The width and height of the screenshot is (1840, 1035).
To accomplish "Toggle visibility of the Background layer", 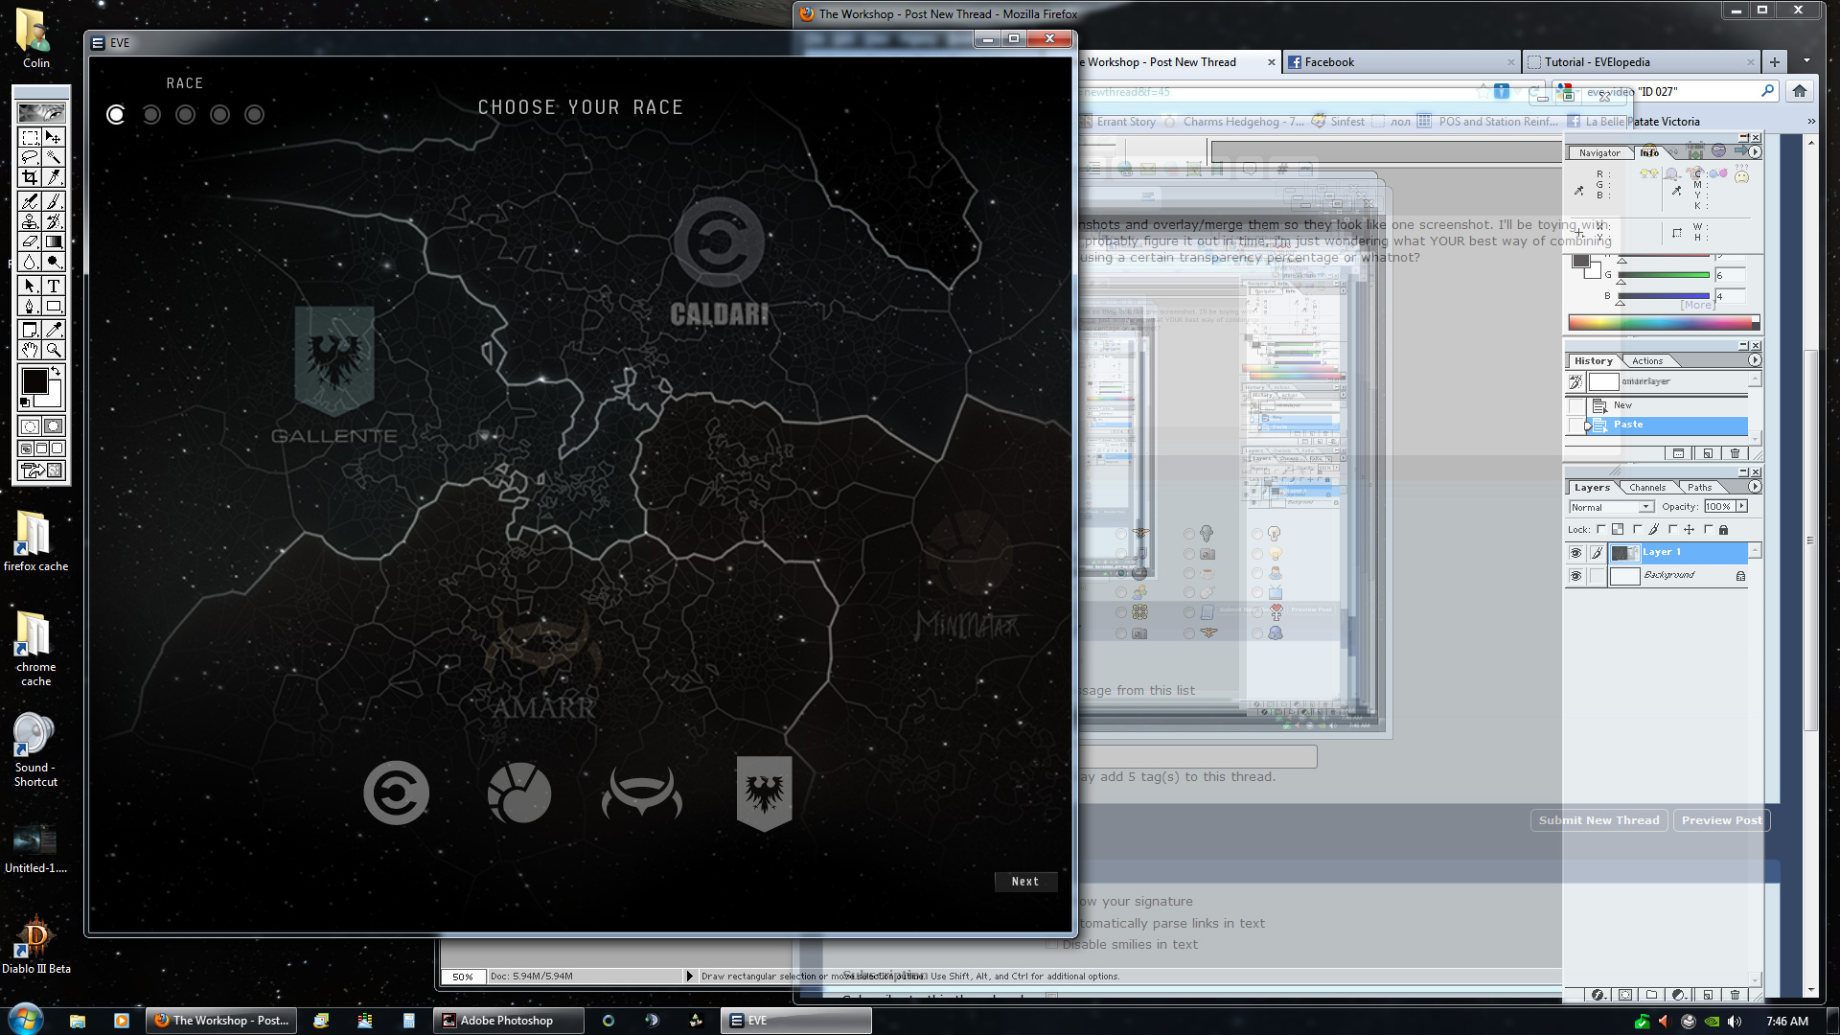I will 1575,576.
